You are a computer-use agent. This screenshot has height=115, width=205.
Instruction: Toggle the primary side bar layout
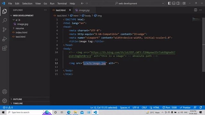(x=169, y=4)
